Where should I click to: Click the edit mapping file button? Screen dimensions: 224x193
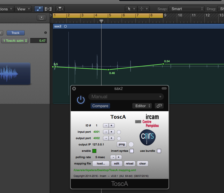click(117, 164)
